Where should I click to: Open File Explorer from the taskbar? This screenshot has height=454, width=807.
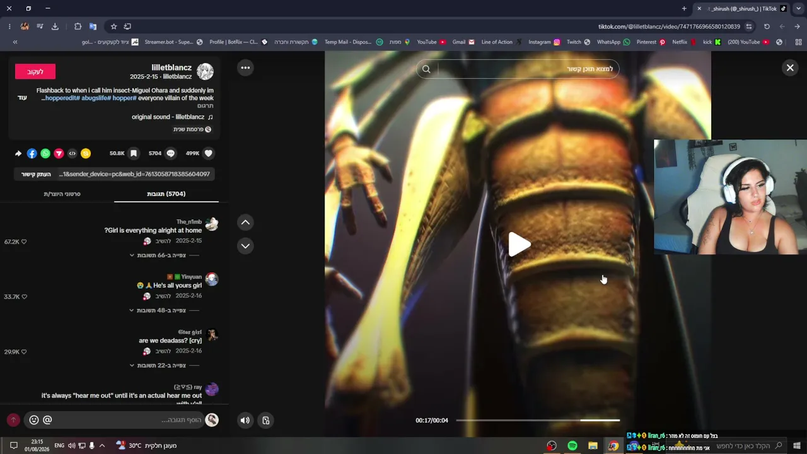(x=593, y=446)
